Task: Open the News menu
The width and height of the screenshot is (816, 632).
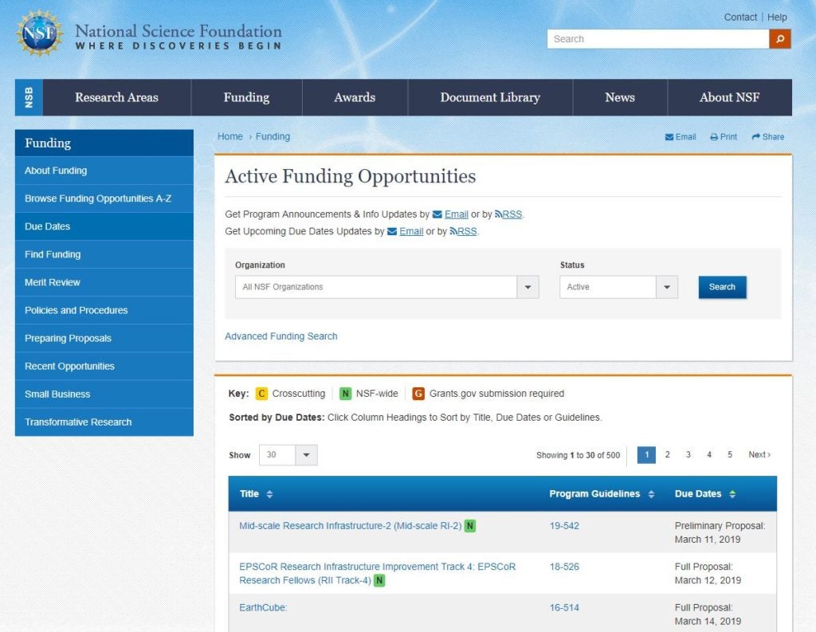Action: click(620, 97)
